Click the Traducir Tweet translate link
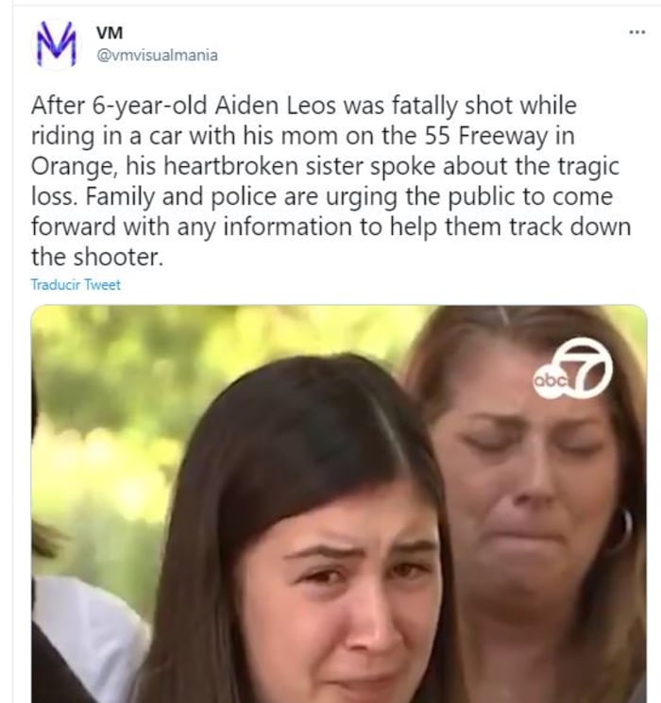The image size is (661, 703). point(76,284)
